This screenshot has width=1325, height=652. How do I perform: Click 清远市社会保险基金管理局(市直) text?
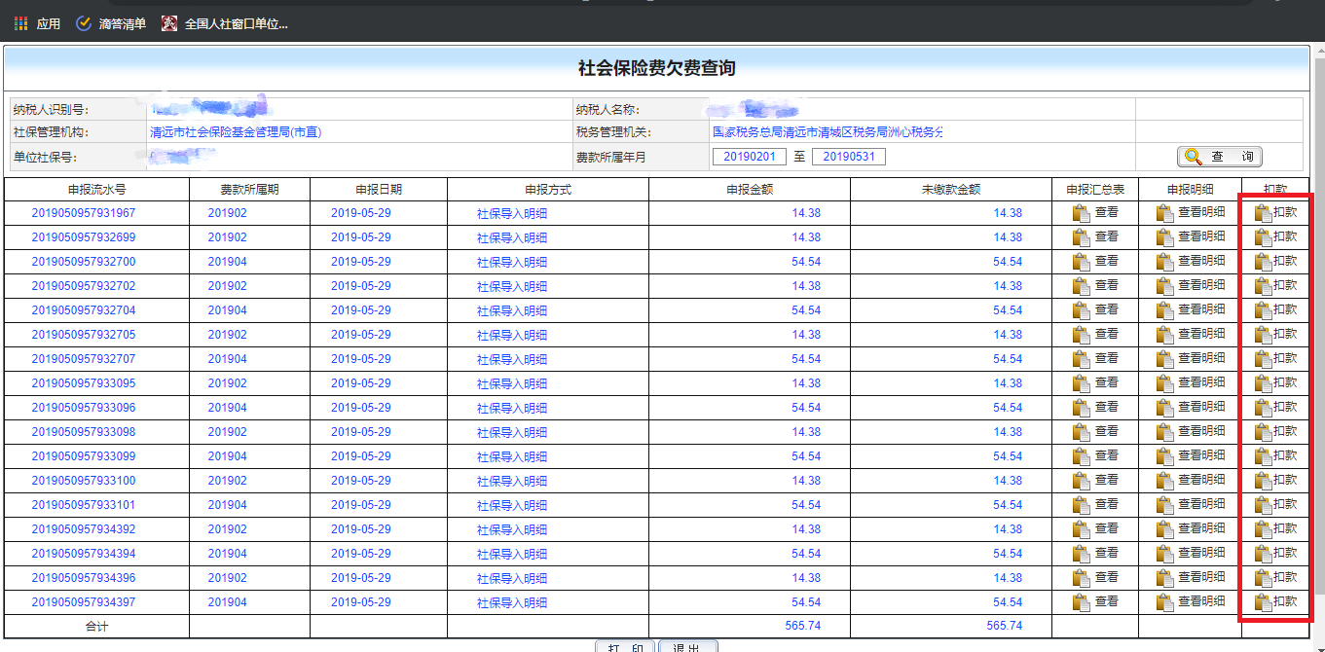pos(236,132)
